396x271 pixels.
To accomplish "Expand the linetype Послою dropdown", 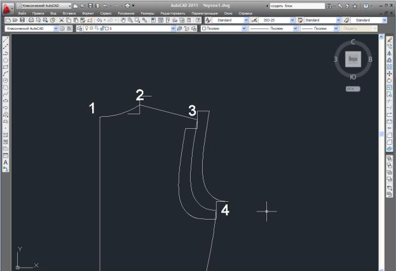I will point(296,29).
